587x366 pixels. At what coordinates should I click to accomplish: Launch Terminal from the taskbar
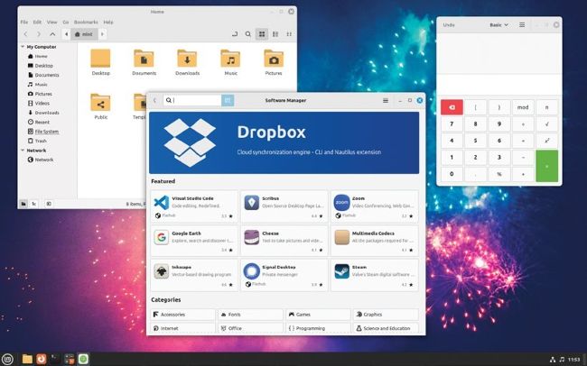55,359
